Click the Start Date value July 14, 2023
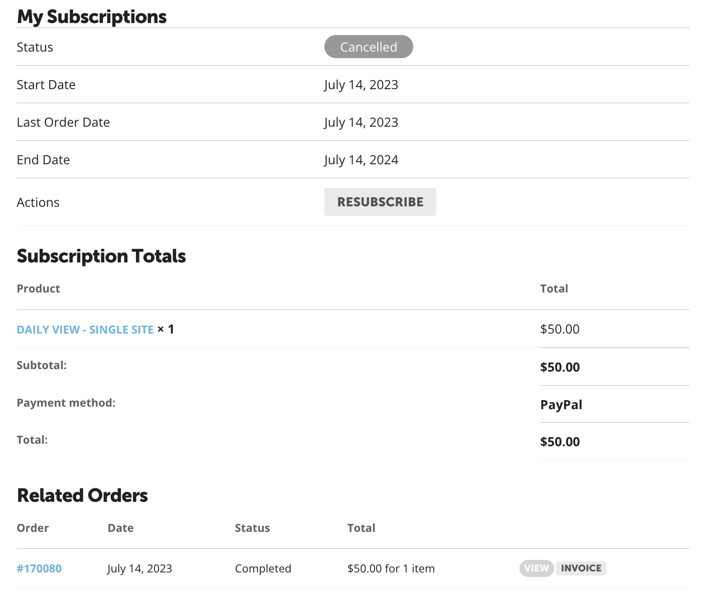This screenshot has height=615, width=705. (x=361, y=85)
